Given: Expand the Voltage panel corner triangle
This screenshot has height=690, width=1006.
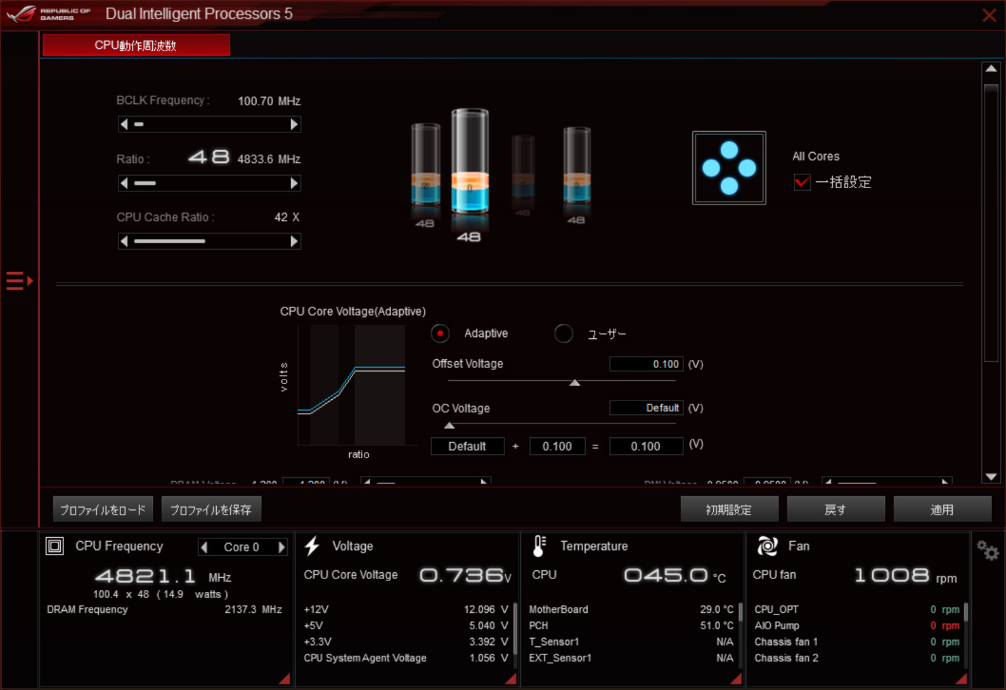Looking at the screenshot, I should tap(510, 679).
